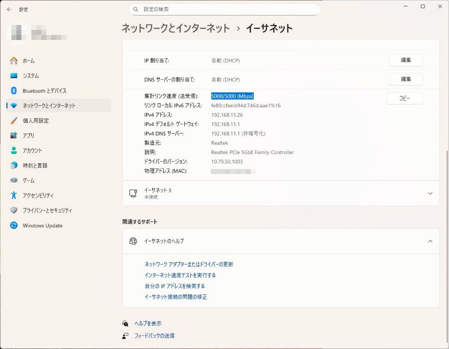Click the IPv6 address fe80::cfee:b94d:746d:aae1%16
The height and width of the screenshot is (349, 449).
pyautogui.click(x=246, y=105)
